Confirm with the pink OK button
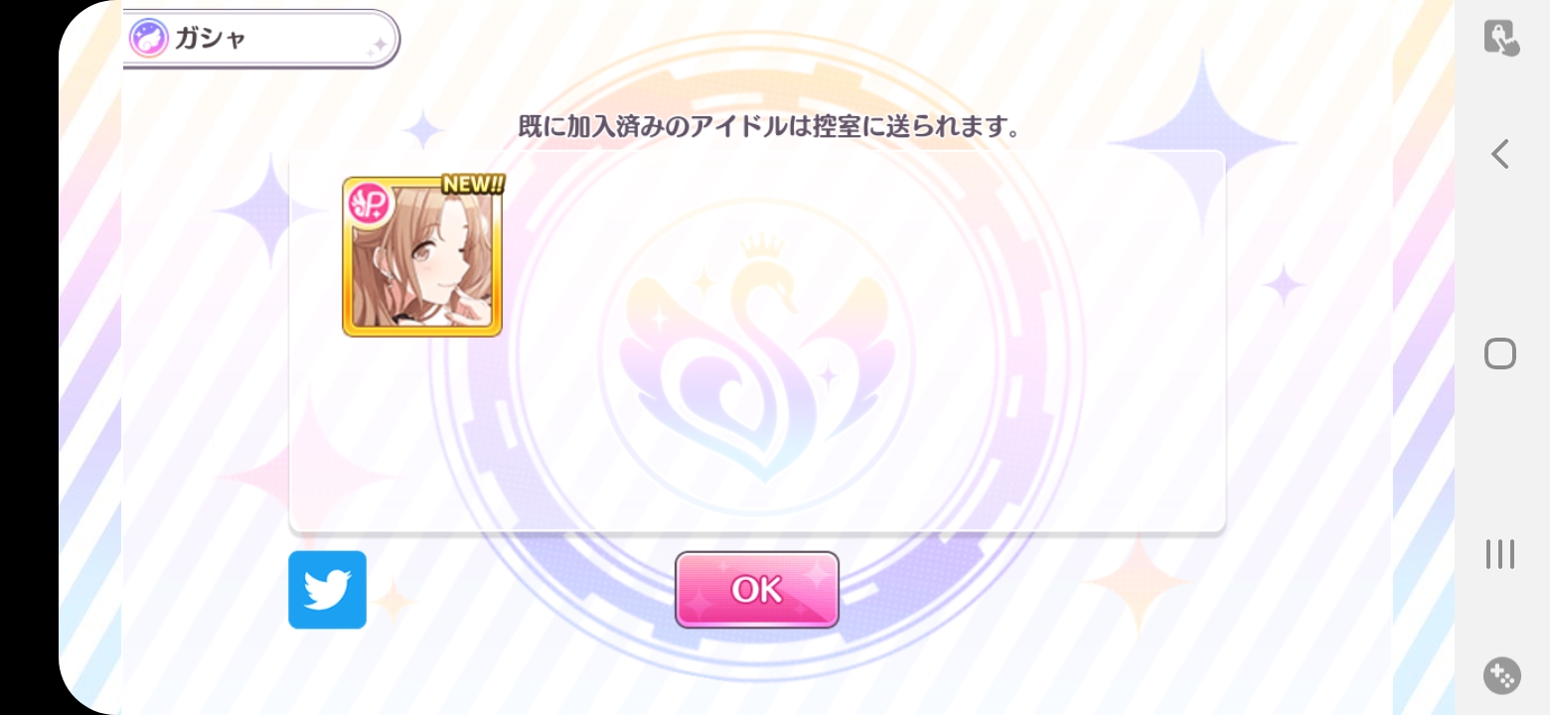Screen dimensions: 1550x715 click(x=757, y=590)
